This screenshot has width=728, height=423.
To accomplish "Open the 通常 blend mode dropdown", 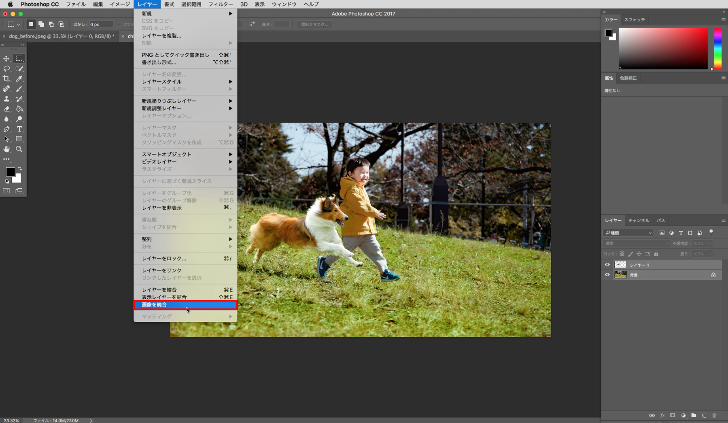I will point(637,243).
